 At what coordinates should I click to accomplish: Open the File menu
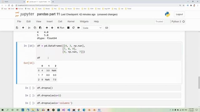(19, 21)
